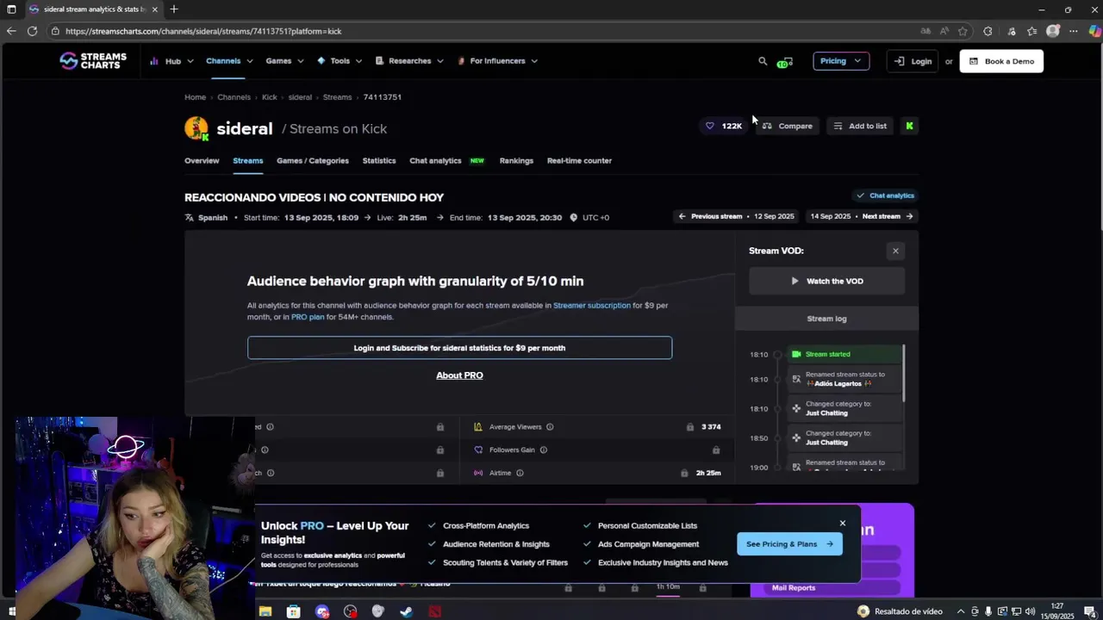
Task: Open Real-time counter tab
Action: 579,161
